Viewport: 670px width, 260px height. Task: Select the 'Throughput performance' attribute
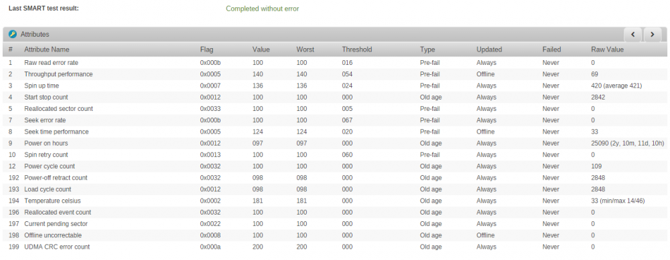click(58, 74)
